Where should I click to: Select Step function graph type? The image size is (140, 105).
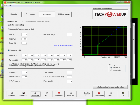111,70
